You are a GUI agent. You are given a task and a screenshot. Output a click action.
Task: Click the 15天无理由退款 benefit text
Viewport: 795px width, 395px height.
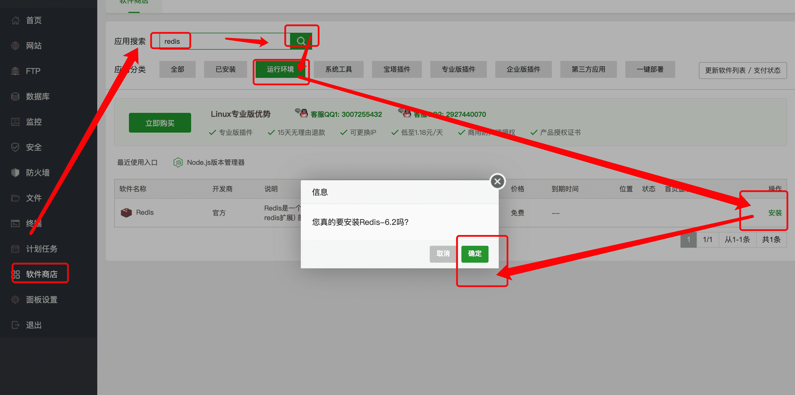pos(301,132)
